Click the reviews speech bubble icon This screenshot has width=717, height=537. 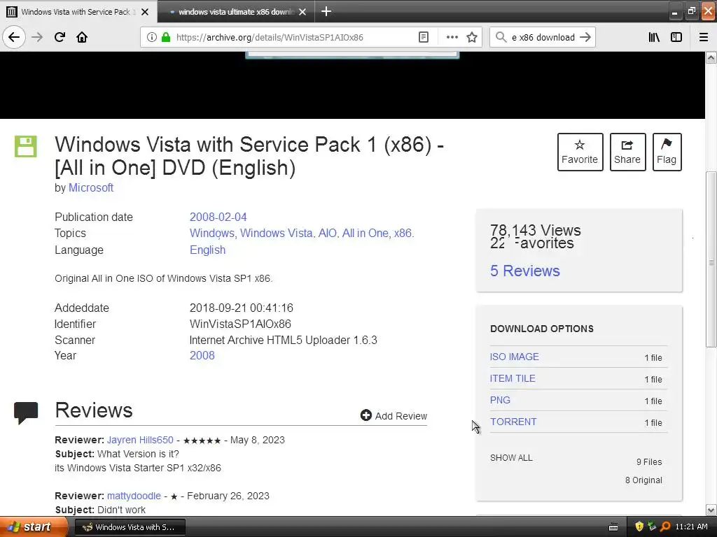(x=26, y=413)
